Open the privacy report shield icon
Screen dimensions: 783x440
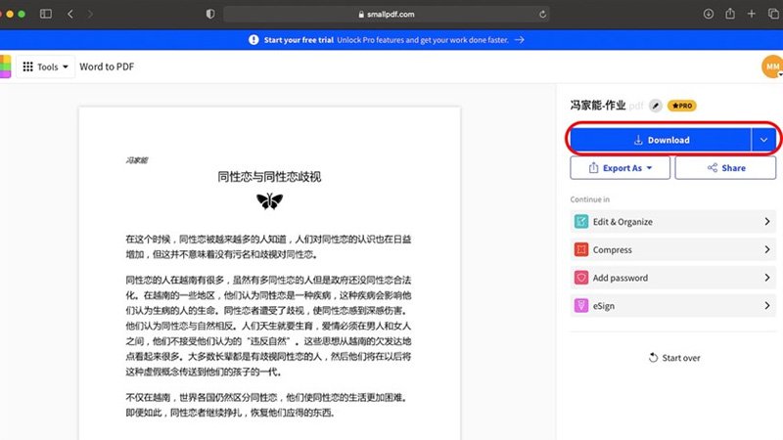pyautogui.click(x=210, y=14)
